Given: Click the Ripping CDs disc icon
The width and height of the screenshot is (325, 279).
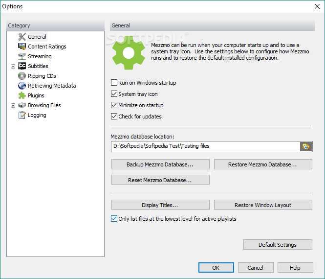Looking at the screenshot, I should pos(22,76).
